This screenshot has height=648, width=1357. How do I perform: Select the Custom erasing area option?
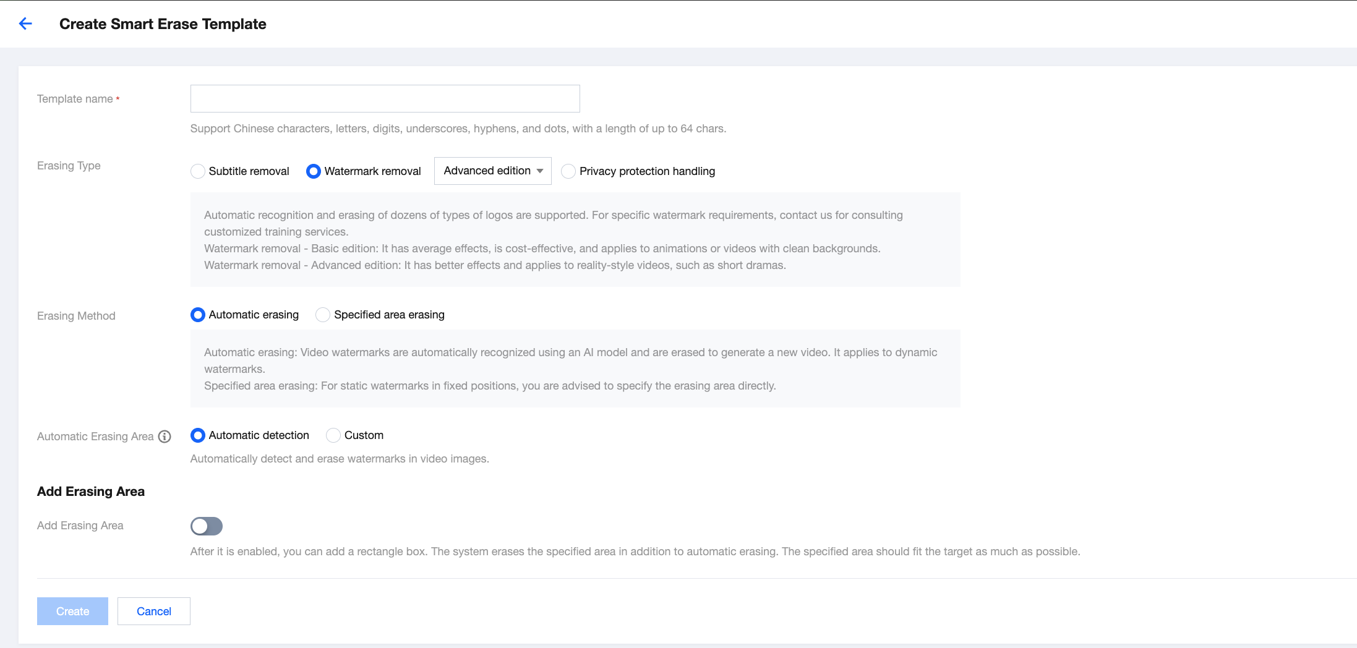(x=333, y=435)
